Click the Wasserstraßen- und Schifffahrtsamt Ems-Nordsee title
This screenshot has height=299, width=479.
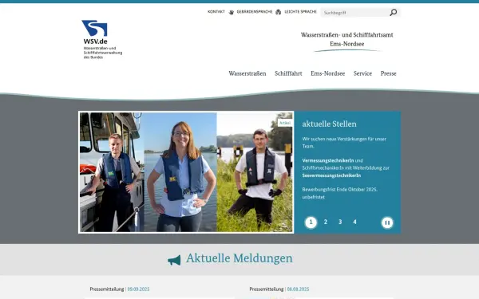click(347, 39)
